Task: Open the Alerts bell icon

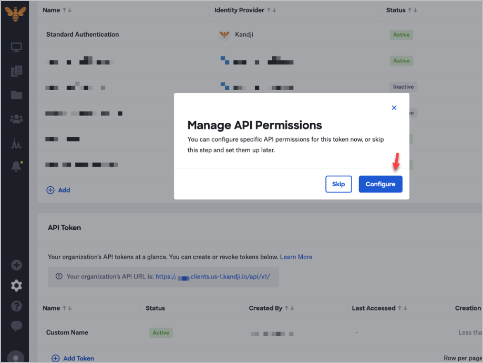Action: [16, 166]
